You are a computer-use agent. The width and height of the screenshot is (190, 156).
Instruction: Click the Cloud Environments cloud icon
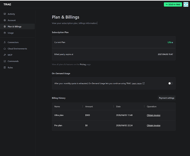tap(5, 49)
